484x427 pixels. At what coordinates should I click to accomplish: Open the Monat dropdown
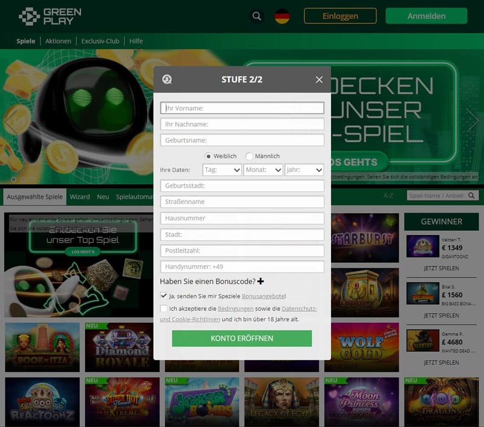[x=263, y=170]
